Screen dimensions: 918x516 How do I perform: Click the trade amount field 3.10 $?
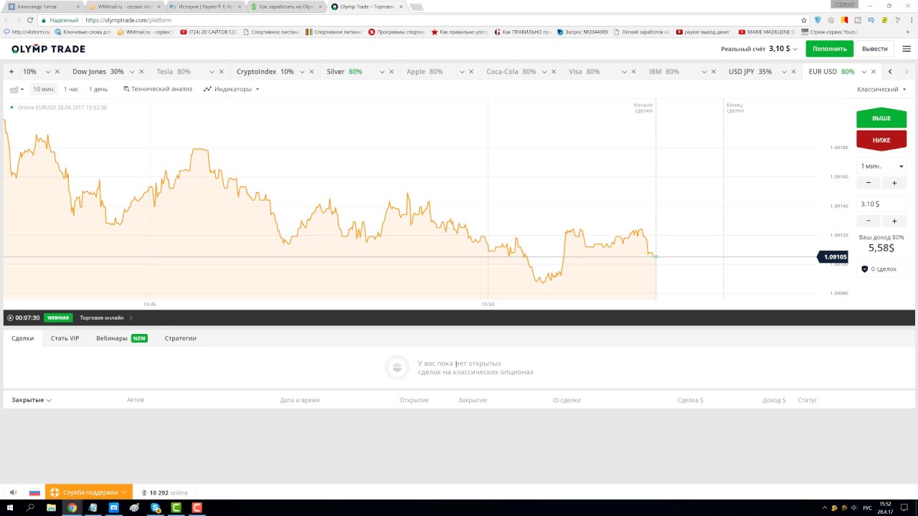(x=881, y=204)
